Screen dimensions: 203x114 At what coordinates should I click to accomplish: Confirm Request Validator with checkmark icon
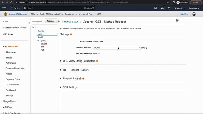142,48
